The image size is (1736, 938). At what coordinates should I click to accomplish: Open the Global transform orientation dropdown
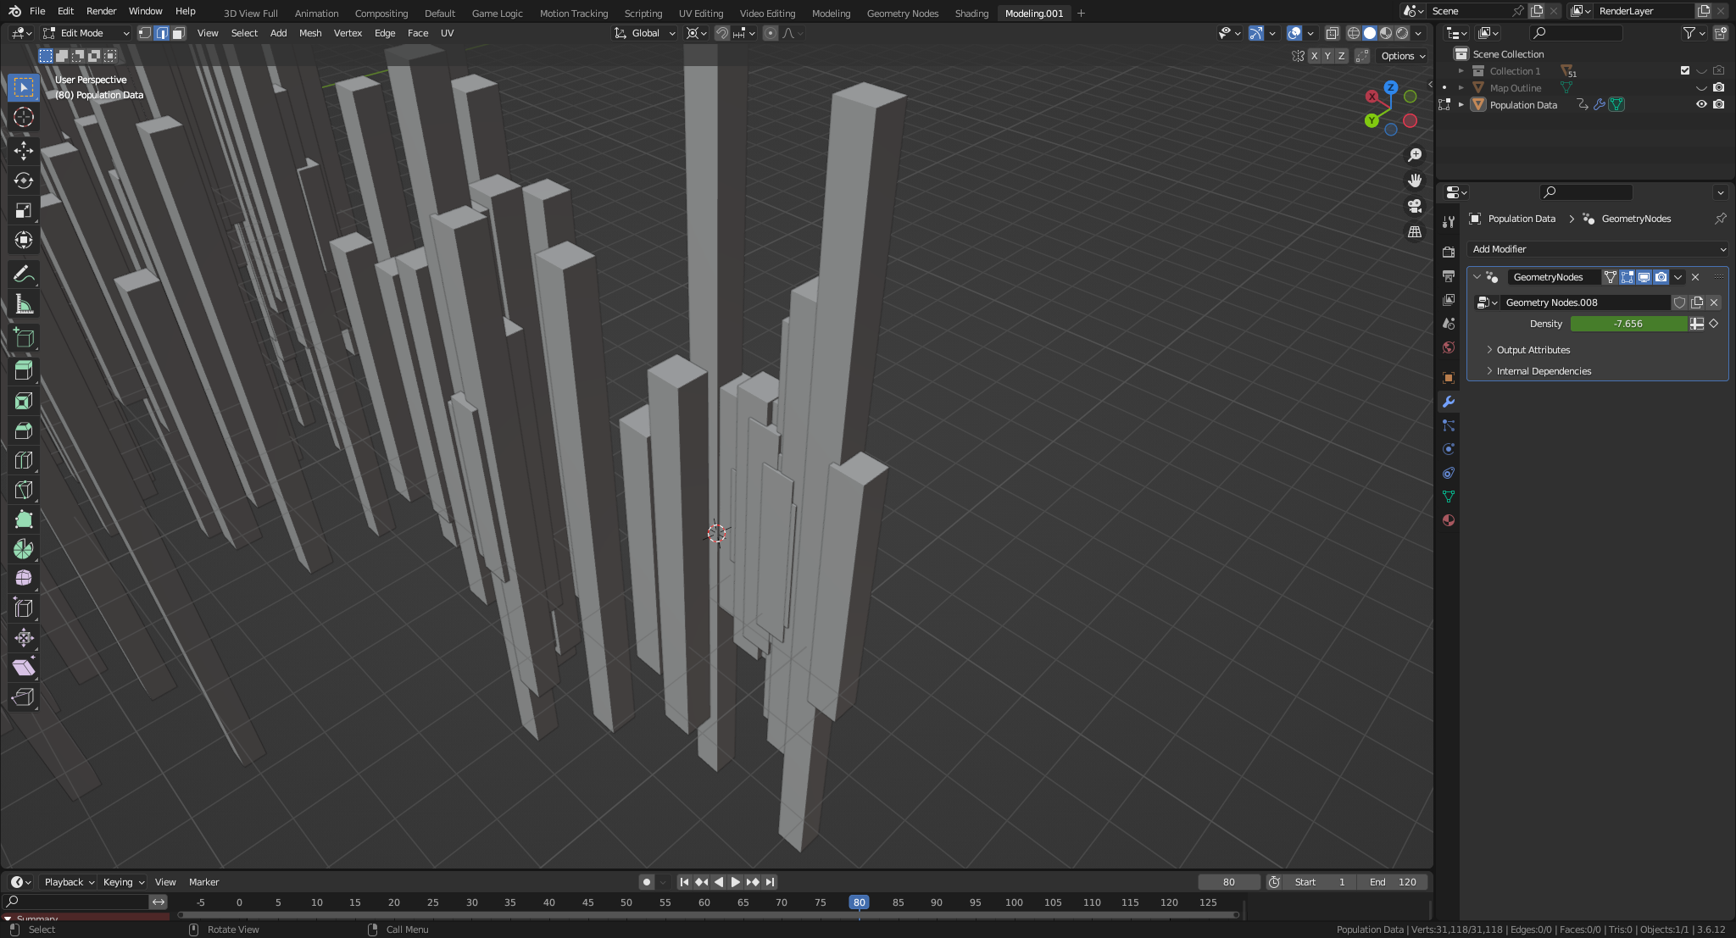coord(645,33)
